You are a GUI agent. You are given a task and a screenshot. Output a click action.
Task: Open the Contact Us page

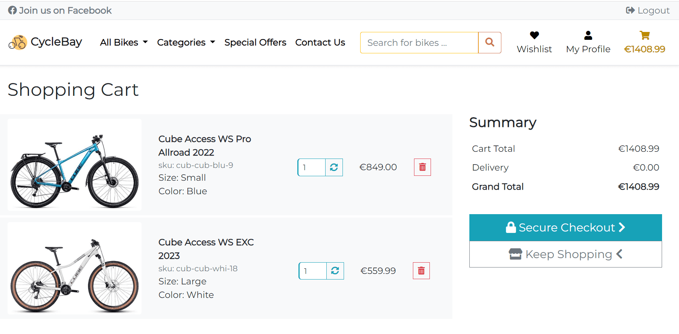[x=320, y=42]
